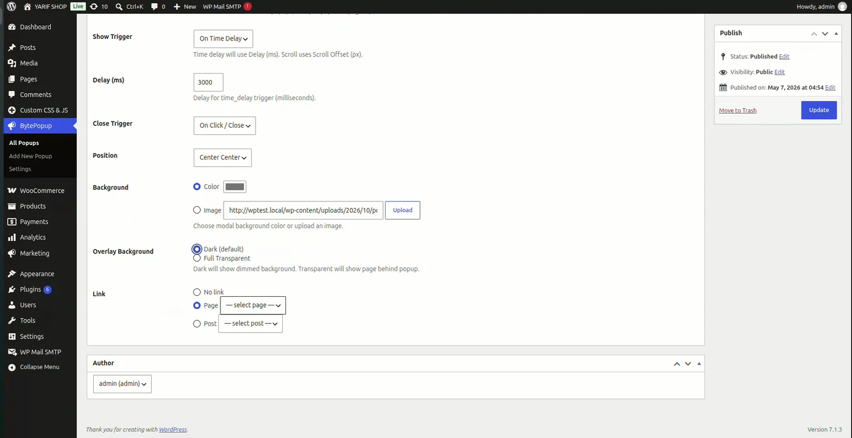Click the Analytics bar chart icon
The width and height of the screenshot is (852, 438).
click(12, 237)
